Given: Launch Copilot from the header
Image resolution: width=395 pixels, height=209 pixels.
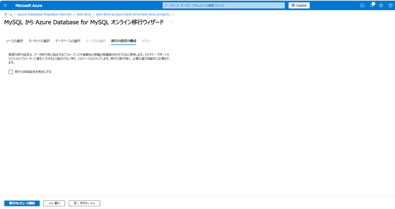Looking at the screenshot, I should 299,5.
